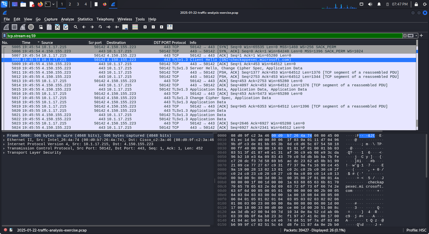Click the Find packet magnifier icon
Screen dimensions: 429x234
(x=75, y=27)
